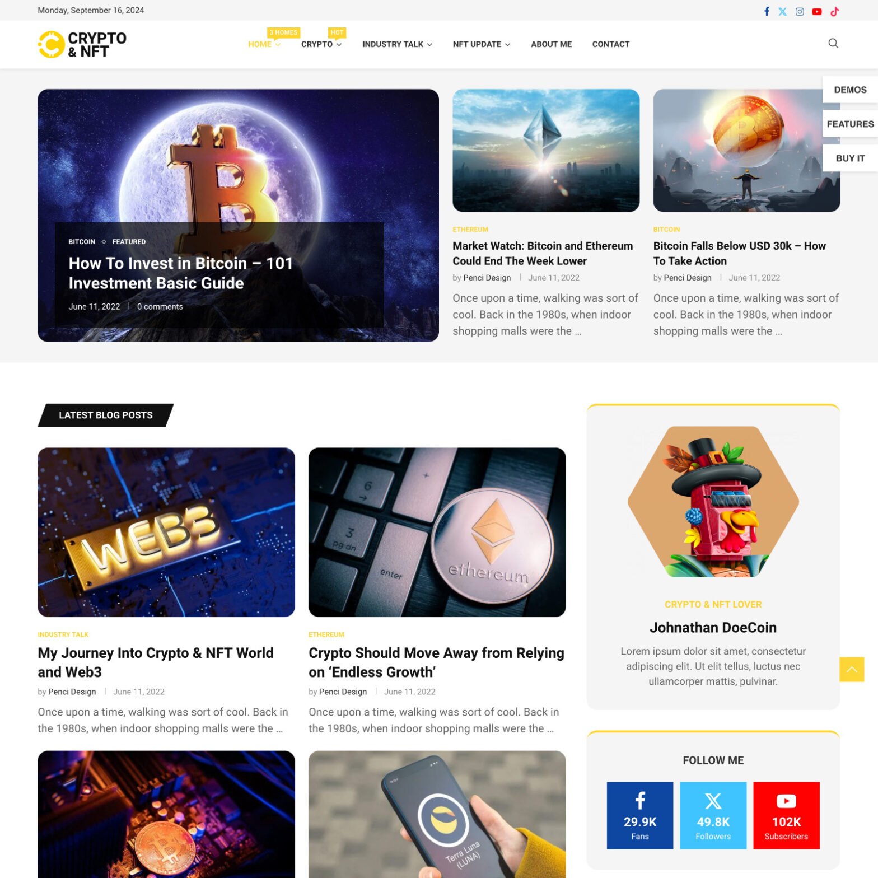Open the YouTube 102K Subscribers tile

pyautogui.click(x=786, y=815)
